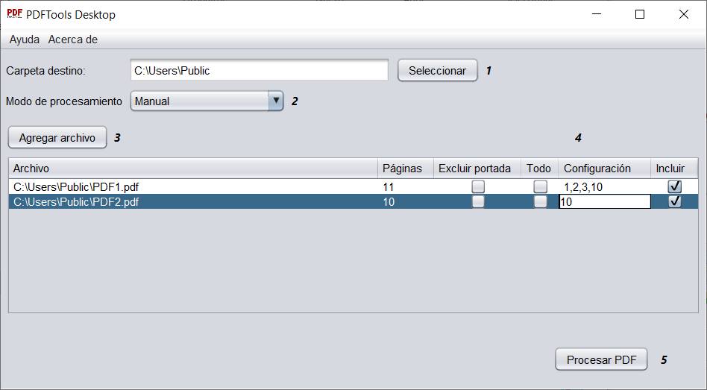Uncheck Incluir for PDF2.pdf

674,201
